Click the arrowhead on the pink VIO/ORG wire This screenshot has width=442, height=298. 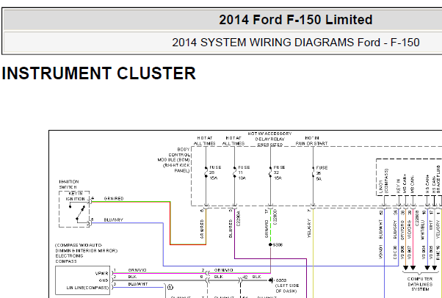(413, 268)
